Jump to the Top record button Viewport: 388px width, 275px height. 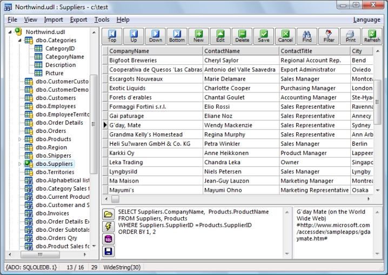tap(112, 36)
